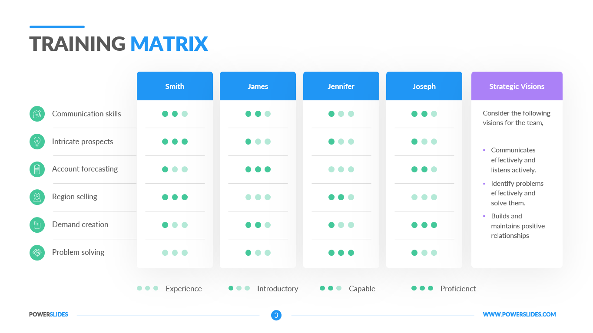Select the Problem solving row label
The image size is (593, 333).
pos(78,252)
